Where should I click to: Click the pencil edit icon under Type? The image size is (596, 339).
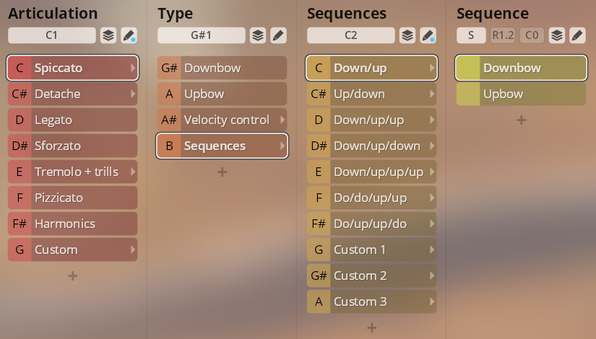click(x=278, y=35)
